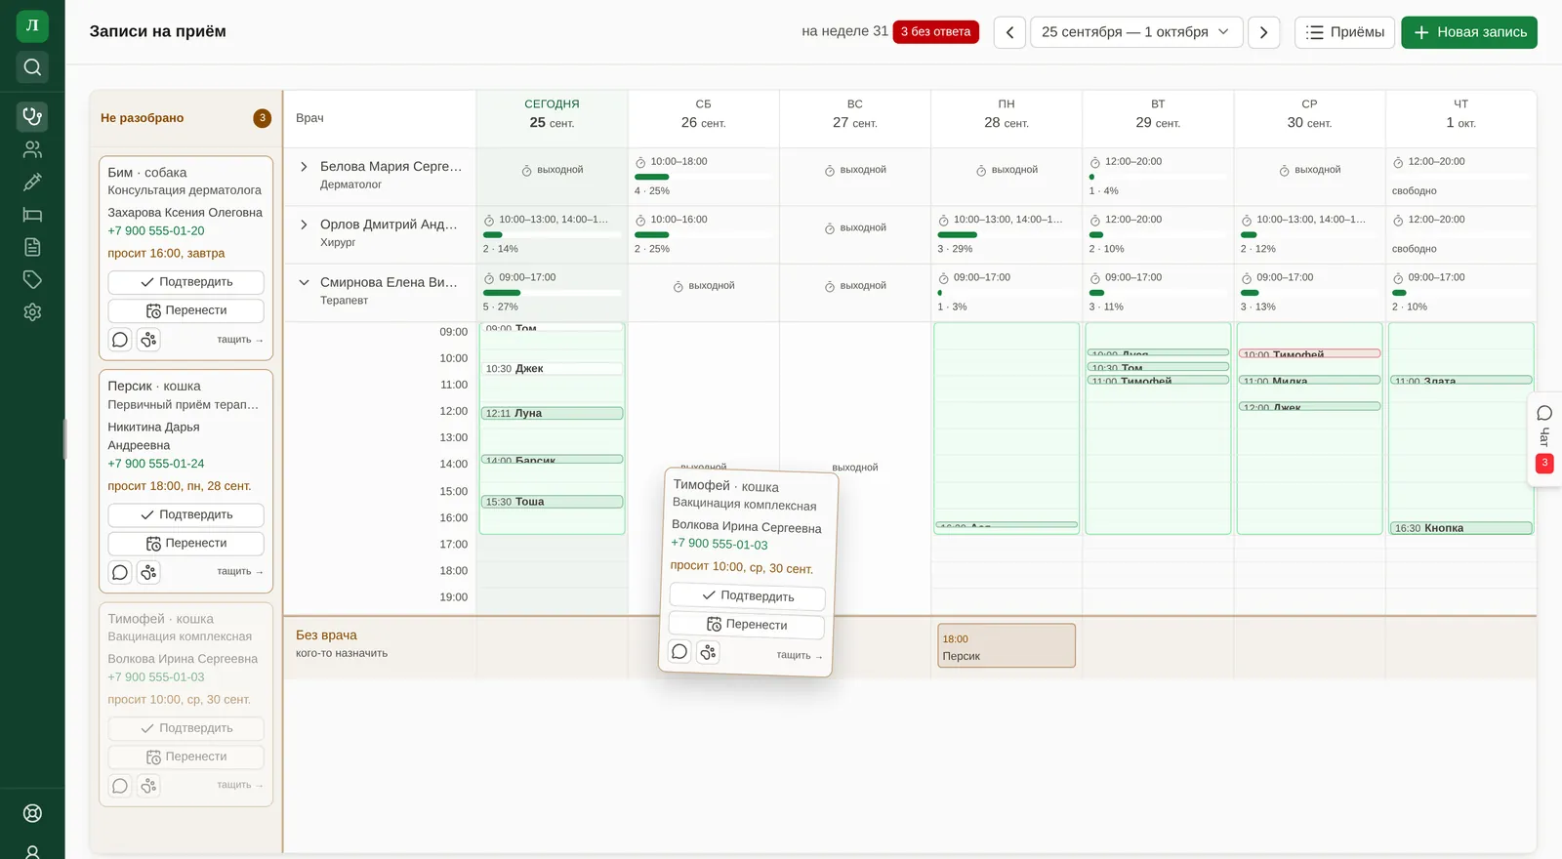Confirm the Персик appointment request

coord(185,514)
